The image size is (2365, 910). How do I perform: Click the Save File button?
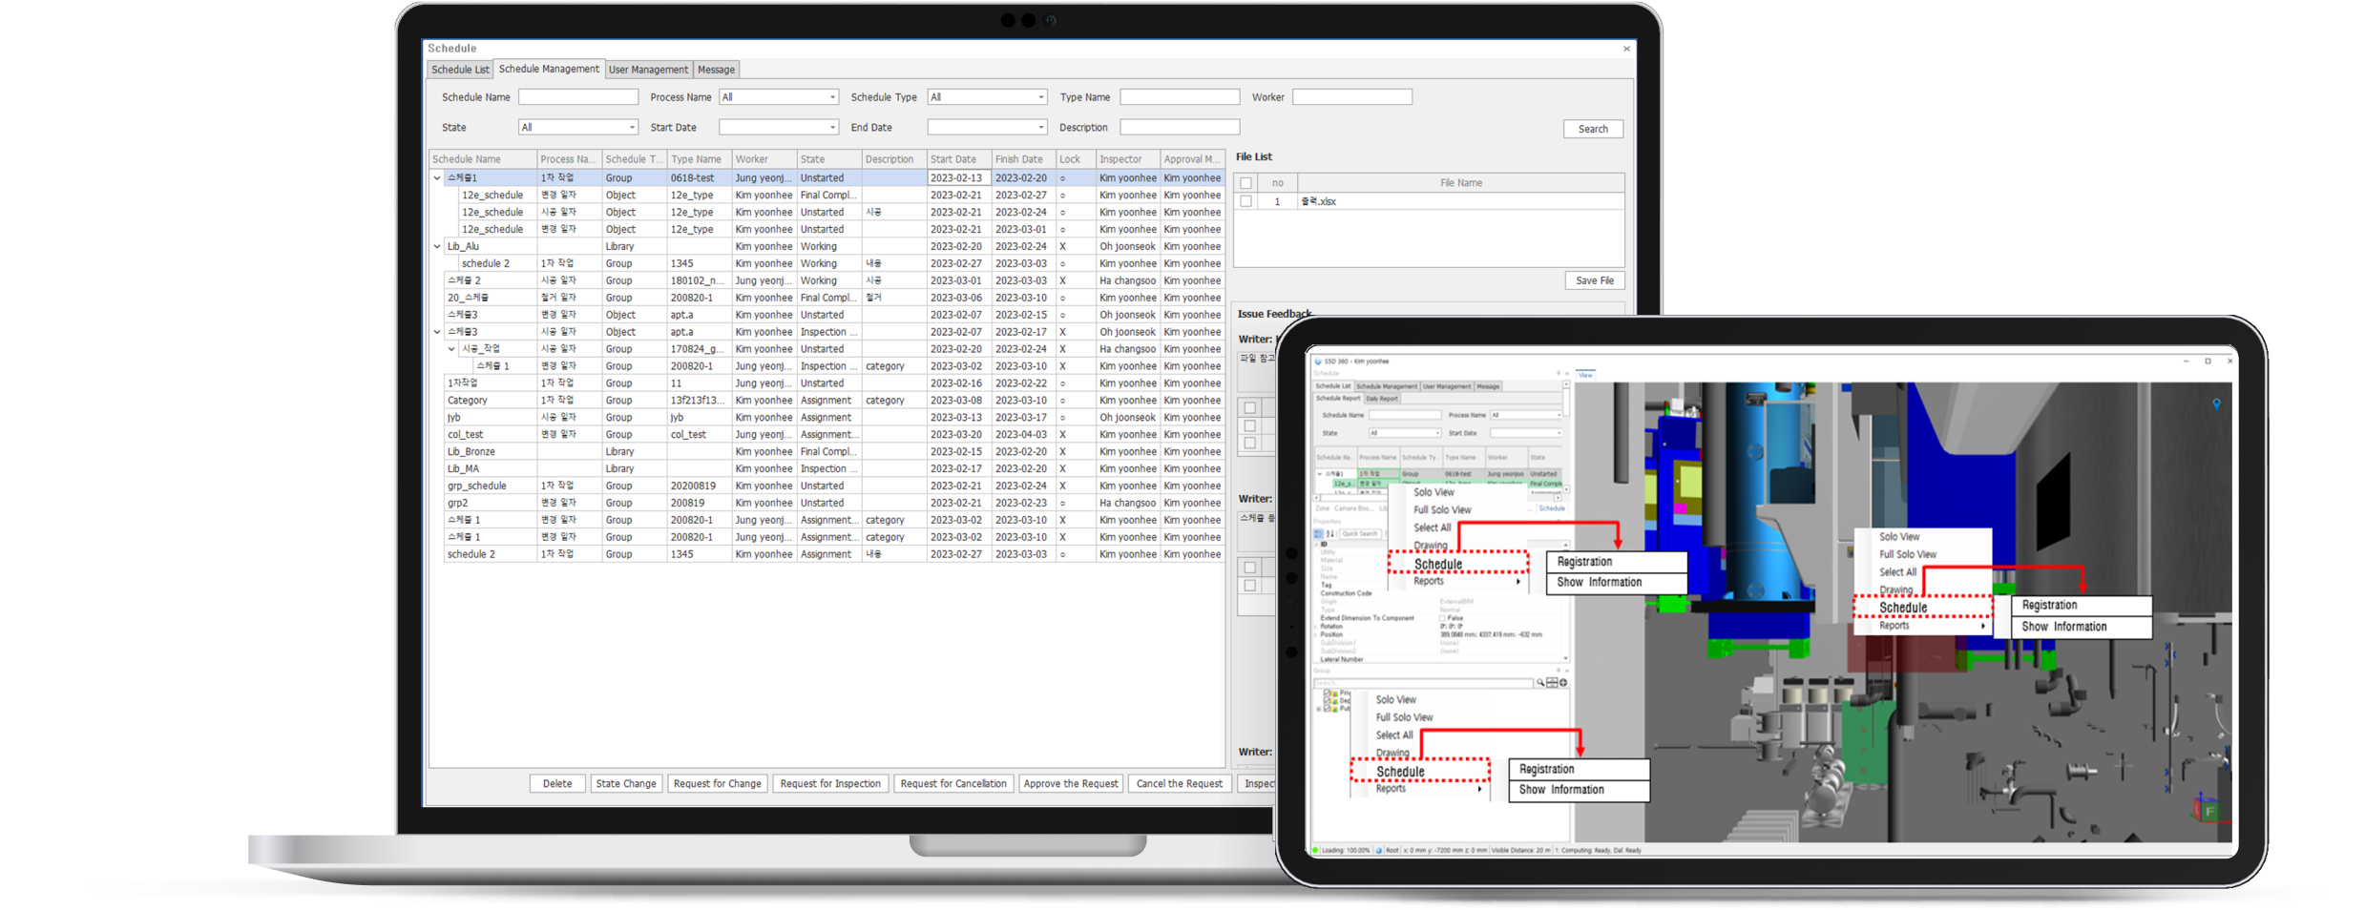pyautogui.click(x=1594, y=280)
